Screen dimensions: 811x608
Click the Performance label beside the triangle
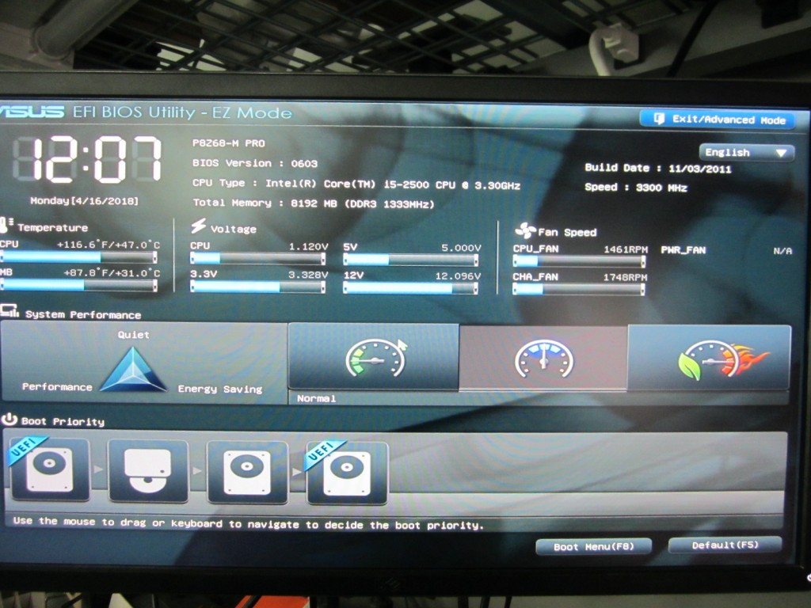pyautogui.click(x=57, y=386)
